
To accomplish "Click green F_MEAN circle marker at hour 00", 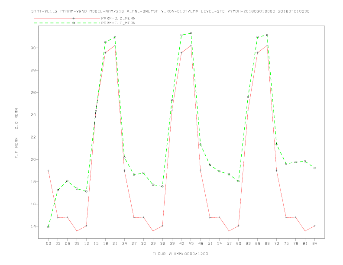I will click(49, 227).
